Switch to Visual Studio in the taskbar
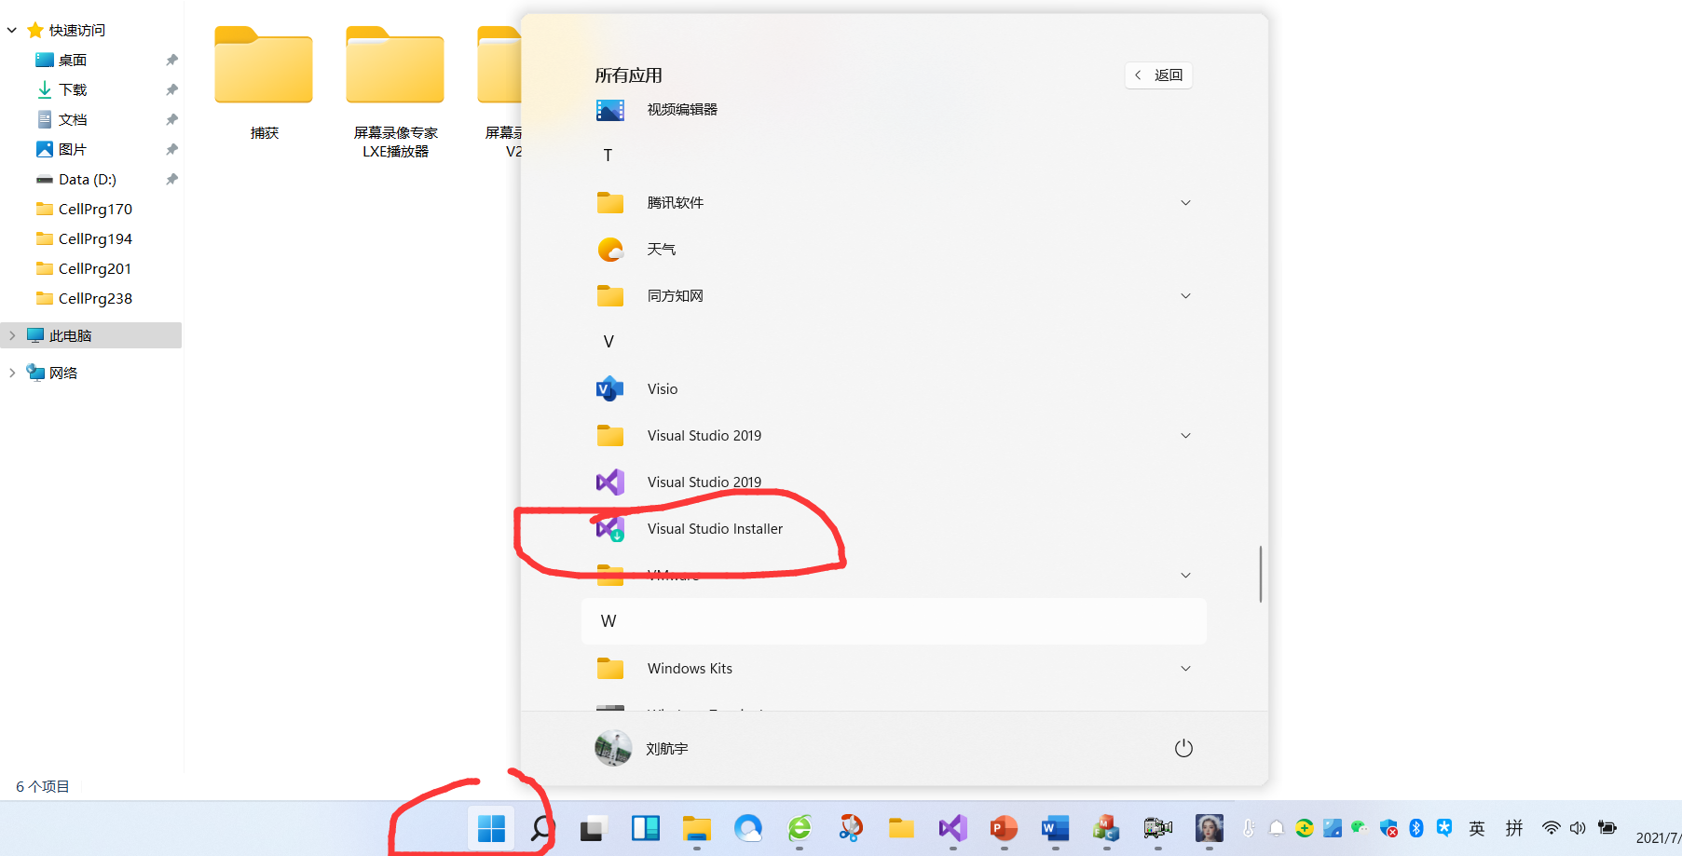1682x856 pixels. [952, 828]
